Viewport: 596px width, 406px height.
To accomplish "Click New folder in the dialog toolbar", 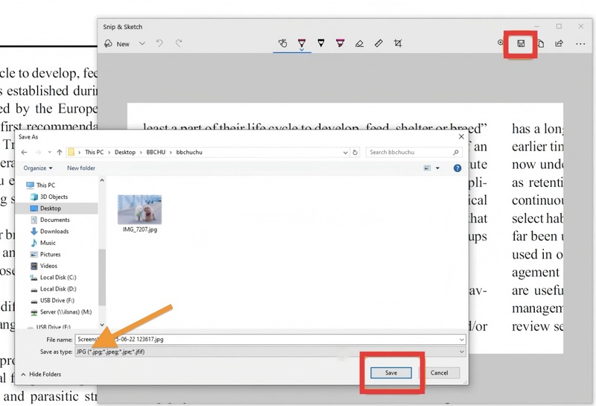I will 81,168.
